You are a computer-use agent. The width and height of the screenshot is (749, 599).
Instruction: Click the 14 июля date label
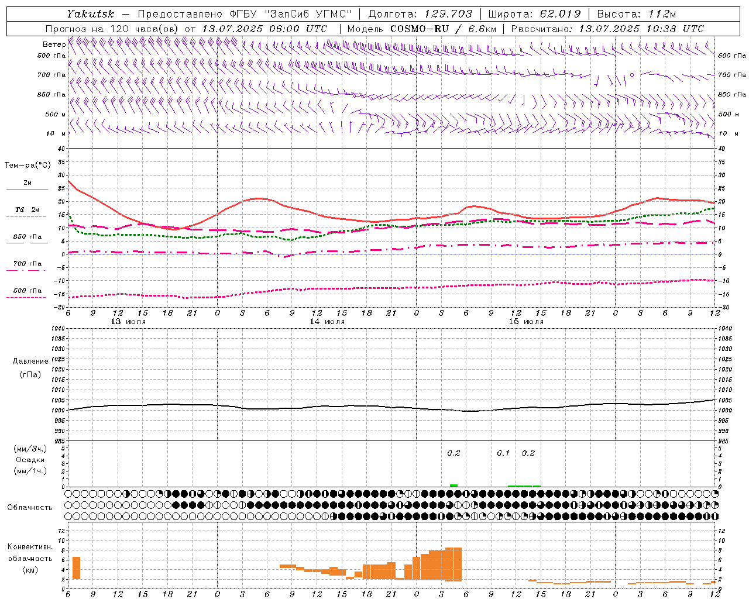pos(327,322)
